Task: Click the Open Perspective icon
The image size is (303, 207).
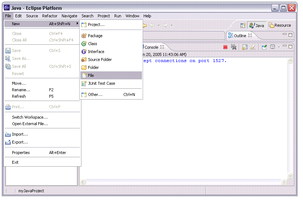Action: (243, 25)
